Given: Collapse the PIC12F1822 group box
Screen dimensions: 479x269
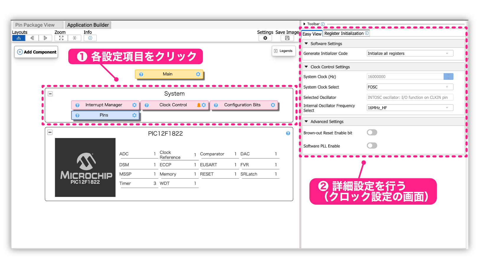Looking at the screenshot, I should (50, 132).
